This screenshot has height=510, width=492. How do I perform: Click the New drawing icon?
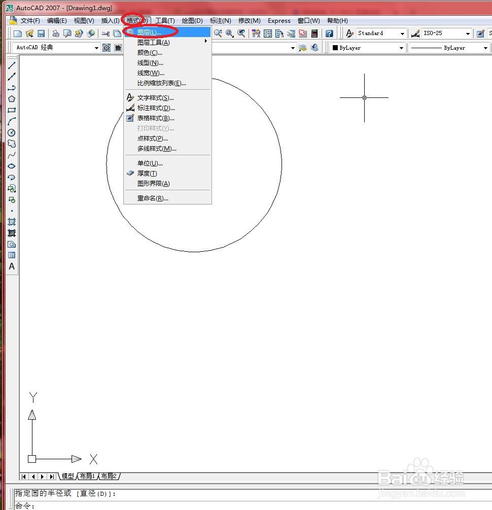click(x=18, y=33)
